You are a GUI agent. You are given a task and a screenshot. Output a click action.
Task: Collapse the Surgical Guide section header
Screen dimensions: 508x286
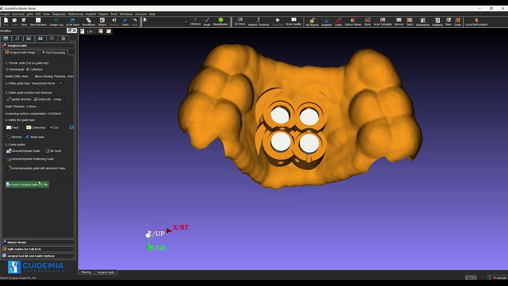[38, 45]
